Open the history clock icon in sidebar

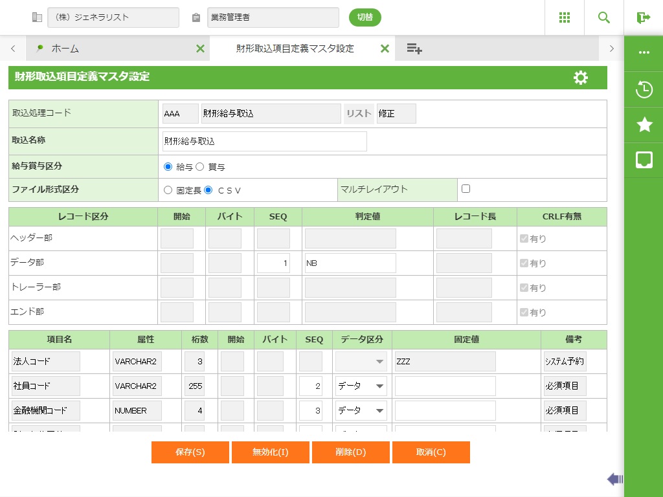pos(644,89)
